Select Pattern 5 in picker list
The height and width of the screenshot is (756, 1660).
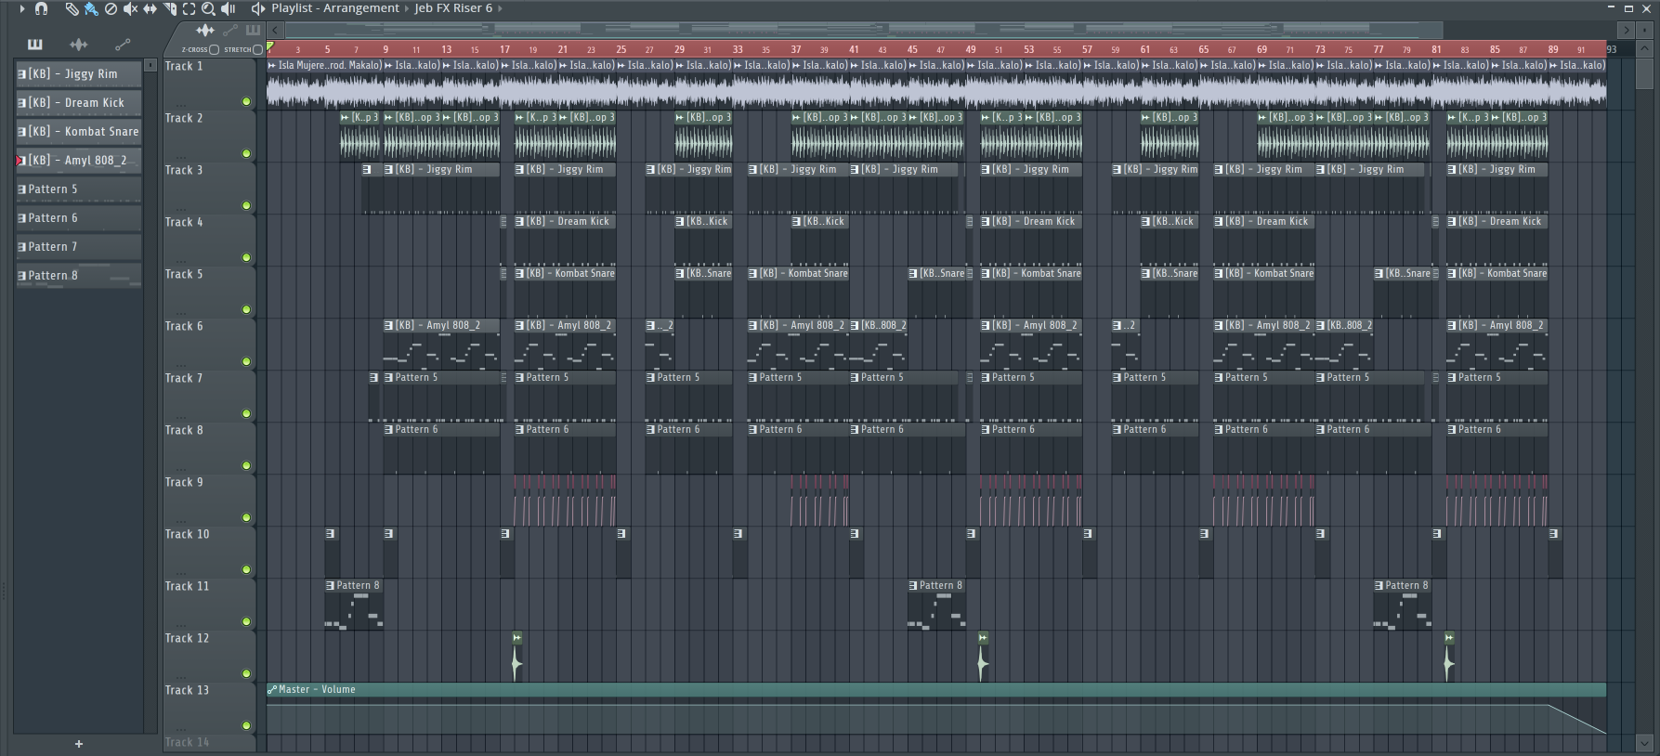pyautogui.click(x=79, y=189)
